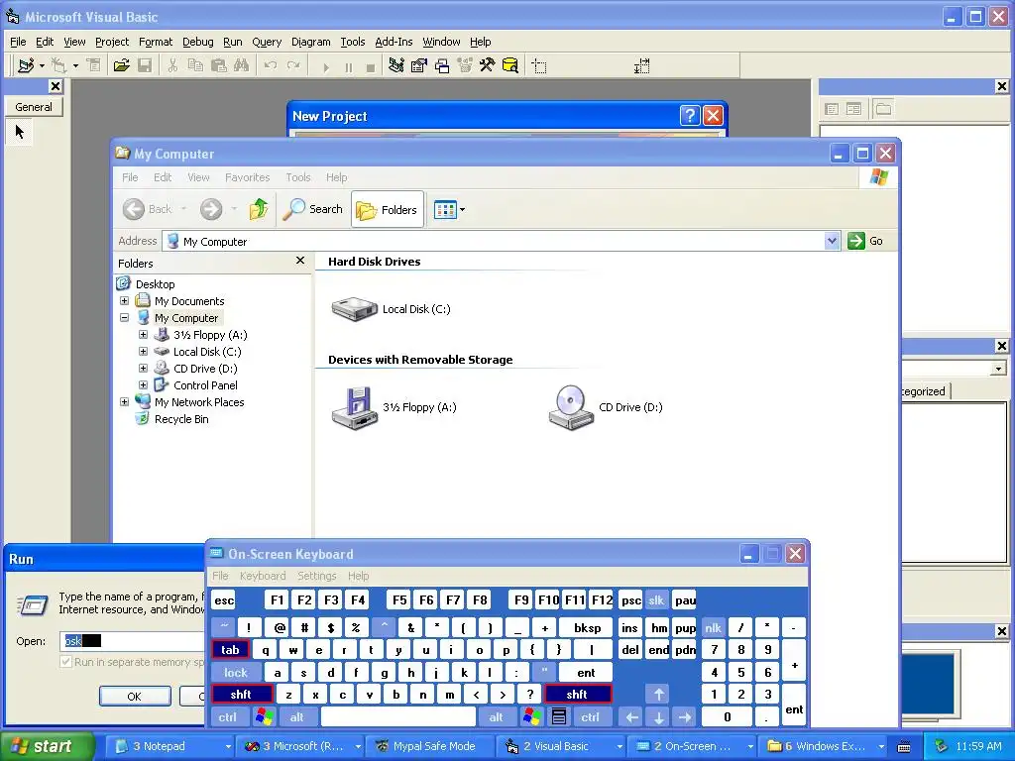Open the Notepad group on the taskbar
Image resolution: width=1015 pixels, height=761 pixels.
[172, 746]
